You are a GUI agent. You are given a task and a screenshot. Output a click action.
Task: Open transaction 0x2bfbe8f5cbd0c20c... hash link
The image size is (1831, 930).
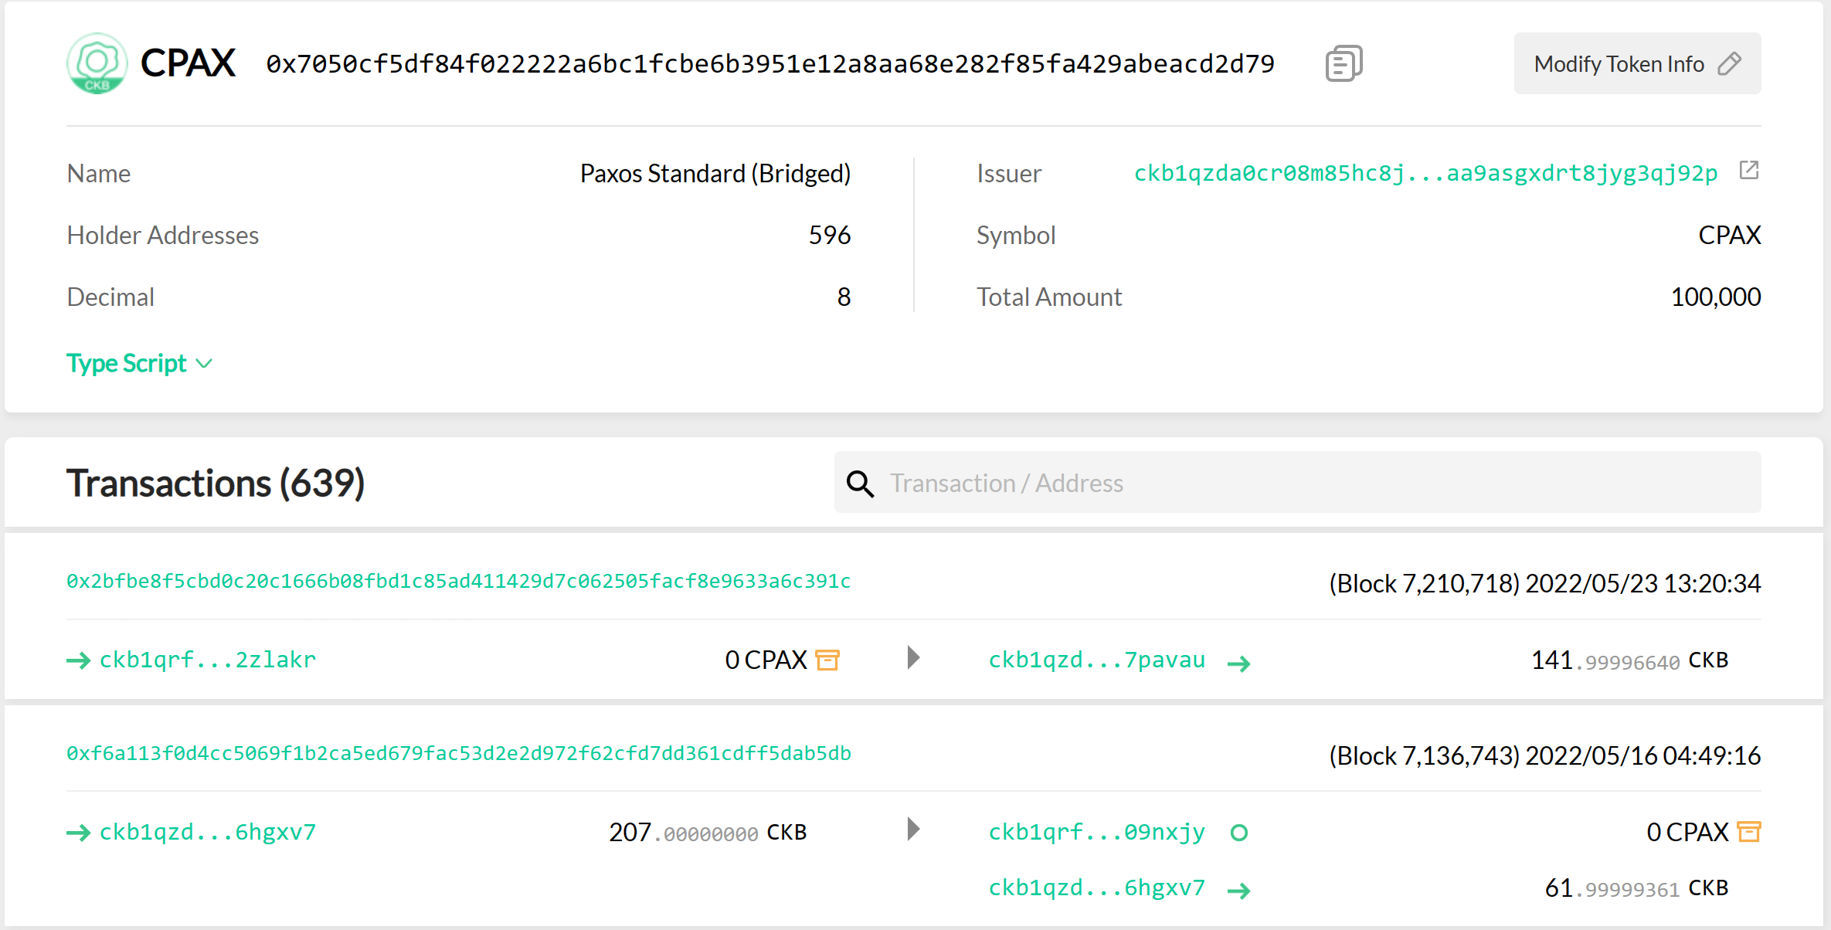click(x=459, y=581)
